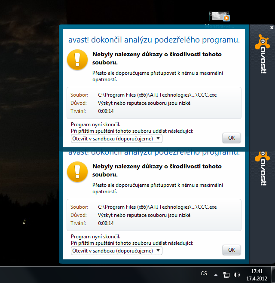Click the 'Trvání:' label in the lower dialog

pos(78,223)
